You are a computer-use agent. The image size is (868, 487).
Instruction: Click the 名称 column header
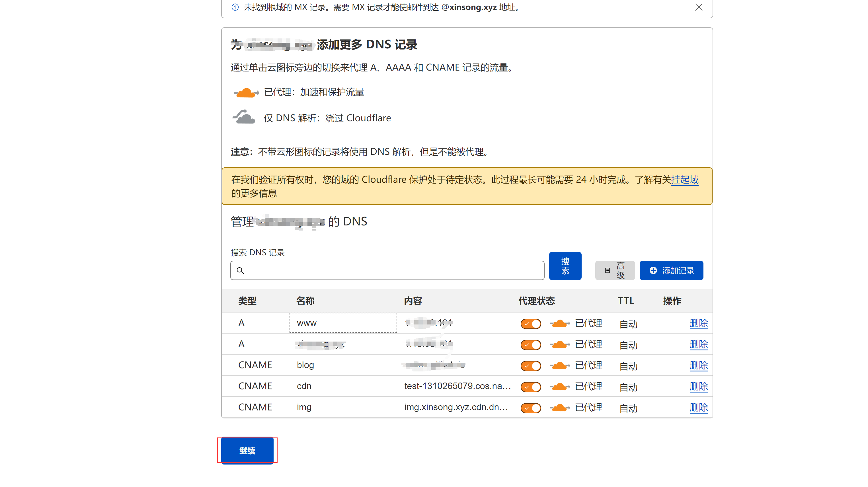pos(305,301)
